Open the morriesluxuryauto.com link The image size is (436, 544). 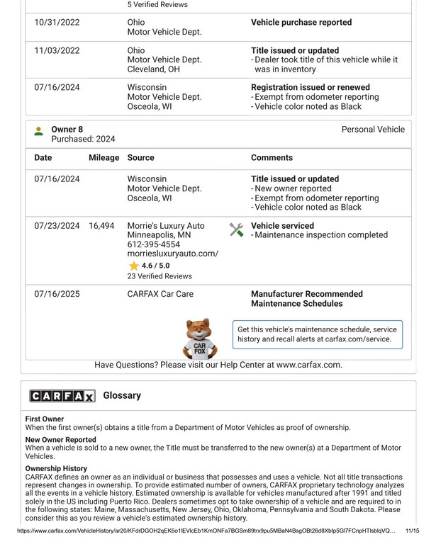coord(173,254)
